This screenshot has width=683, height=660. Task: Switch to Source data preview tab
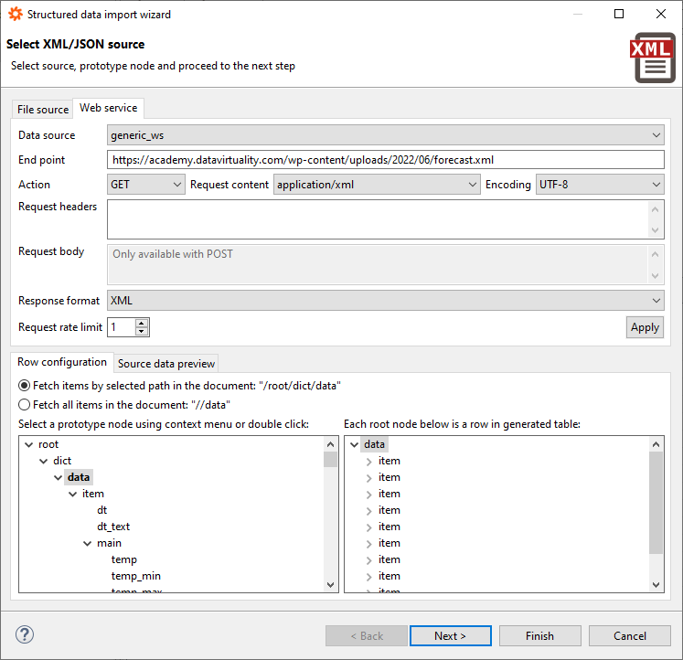click(x=166, y=364)
